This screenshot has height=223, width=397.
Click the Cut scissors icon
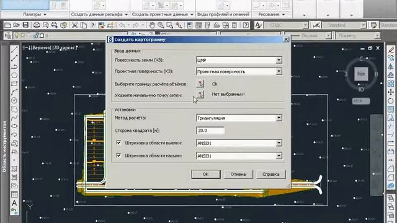[x=74, y=25]
